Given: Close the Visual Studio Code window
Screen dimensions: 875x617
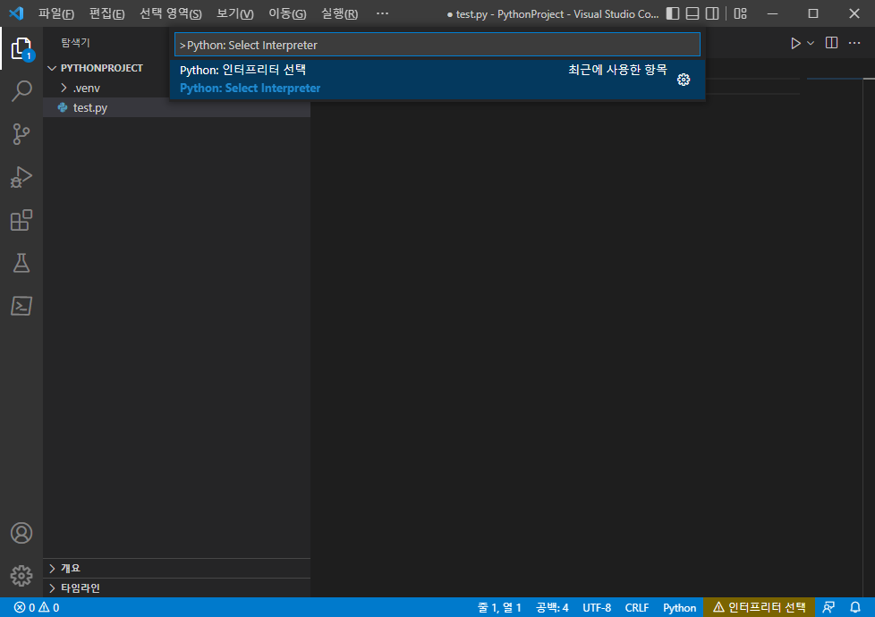Looking at the screenshot, I should [854, 13].
